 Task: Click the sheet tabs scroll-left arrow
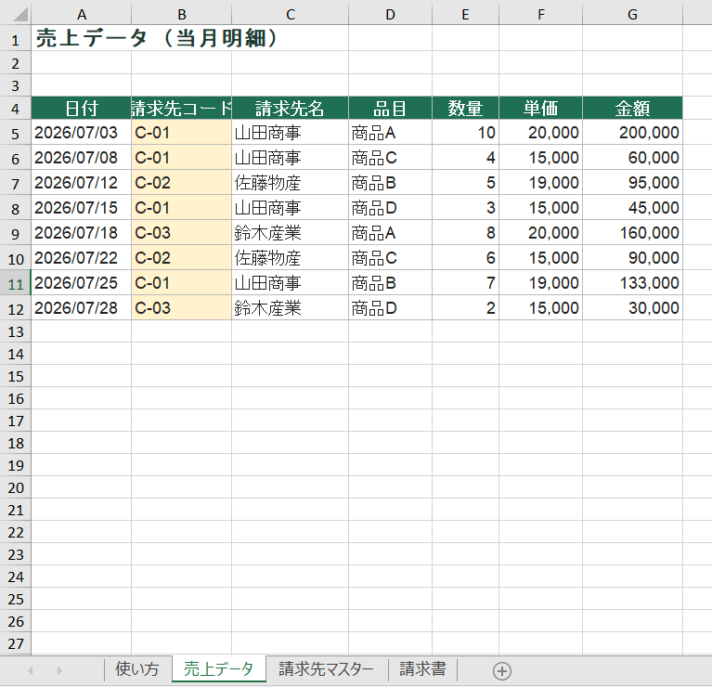(31, 670)
